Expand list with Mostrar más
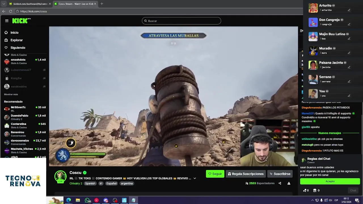This screenshot has height=204, width=363. click(x=11, y=94)
